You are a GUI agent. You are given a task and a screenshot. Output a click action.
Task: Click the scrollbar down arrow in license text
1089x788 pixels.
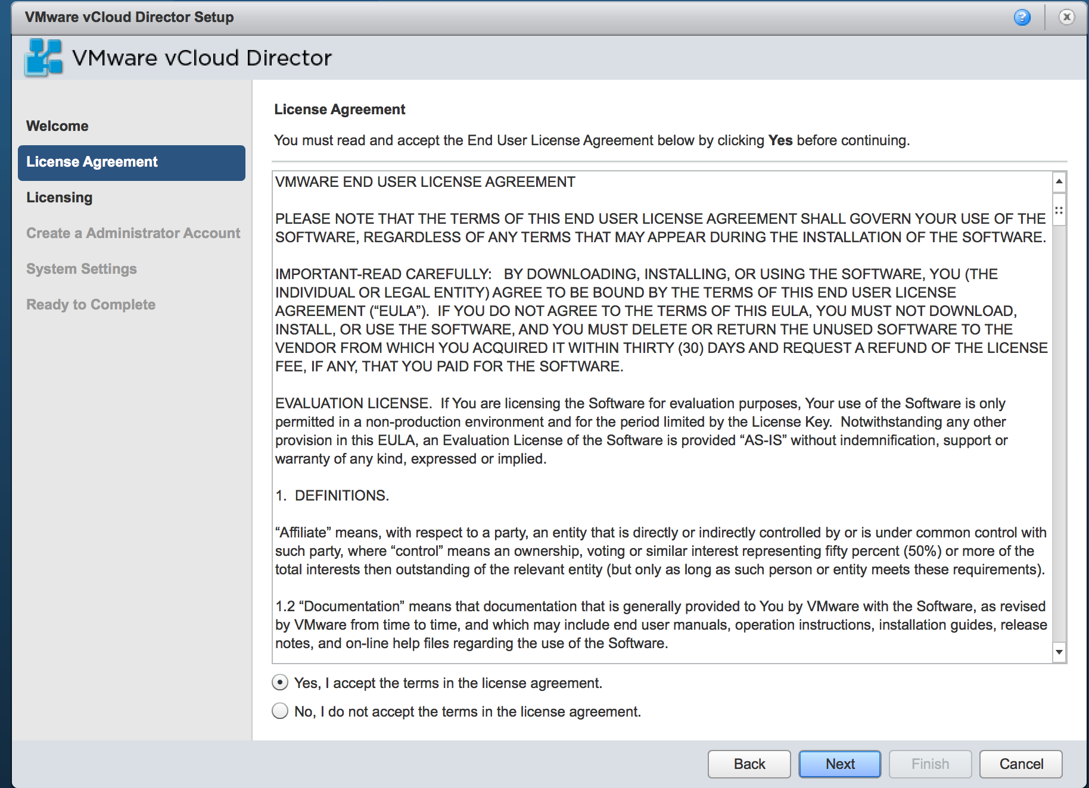coord(1059,652)
